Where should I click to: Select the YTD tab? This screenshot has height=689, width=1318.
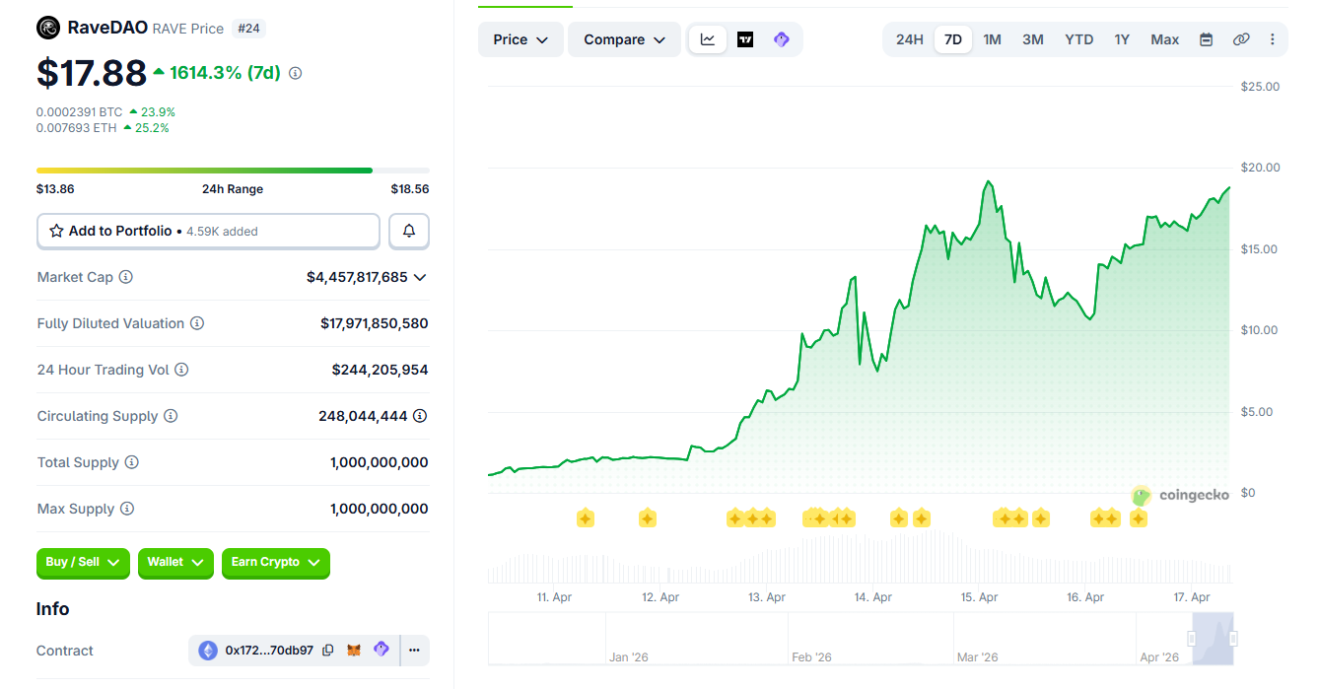[x=1078, y=39]
